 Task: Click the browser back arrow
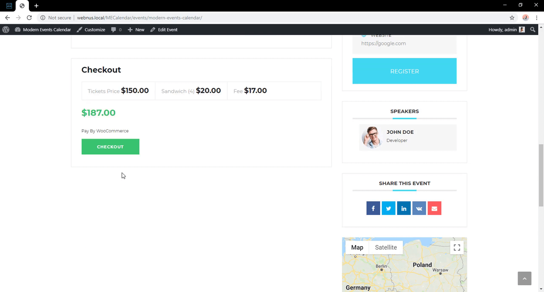7,18
